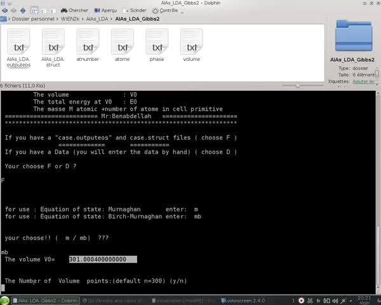
Task: Click folder preview in information panel
Action: [354, 36]
